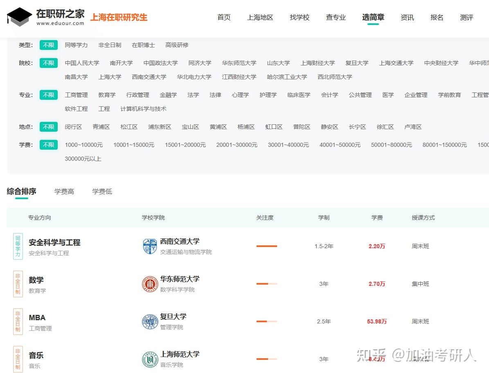Sort results by 综合排序 tab
Image resolution: width=489 pixels, height=375 pixels.
pos(22,191)
